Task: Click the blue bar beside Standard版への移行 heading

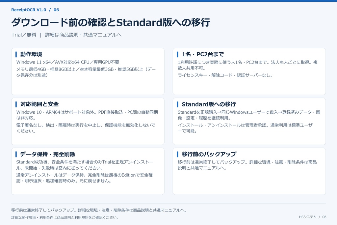Action: coord(177,104)
